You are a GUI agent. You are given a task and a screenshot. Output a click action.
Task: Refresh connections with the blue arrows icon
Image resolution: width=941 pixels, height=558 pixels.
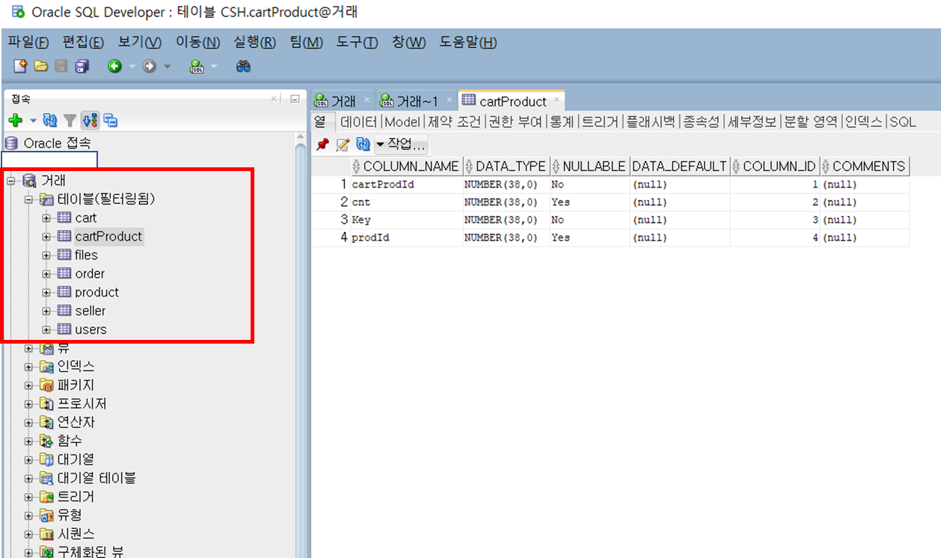click(50, 120)
